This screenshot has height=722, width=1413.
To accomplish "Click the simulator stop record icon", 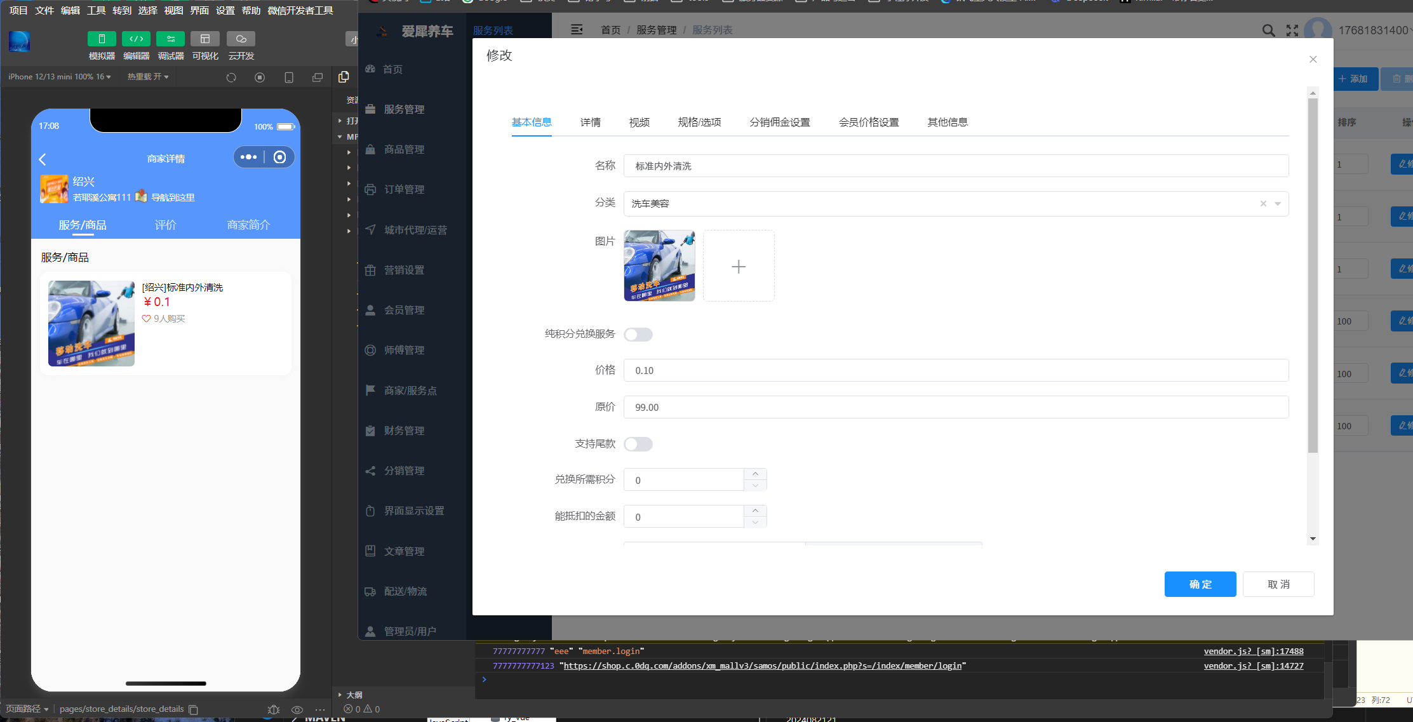I will click(260, 77).
